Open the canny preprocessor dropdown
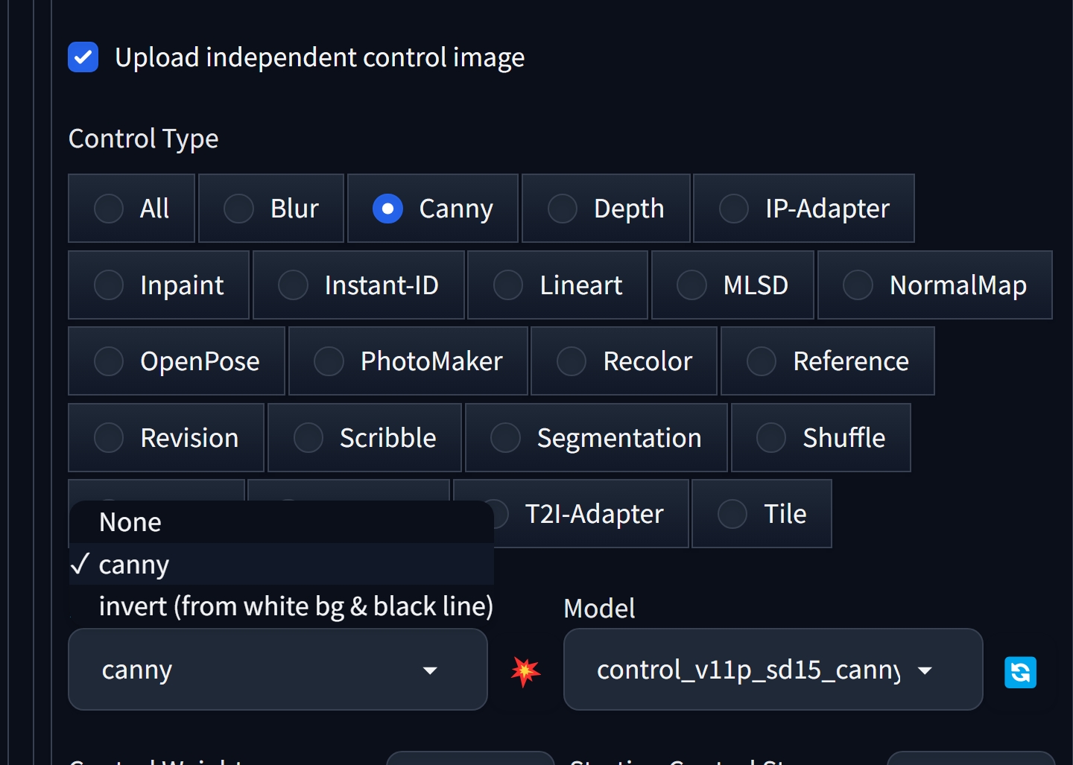The width and height of the screenshot is (1073, 765). click(x=278, y=670)
